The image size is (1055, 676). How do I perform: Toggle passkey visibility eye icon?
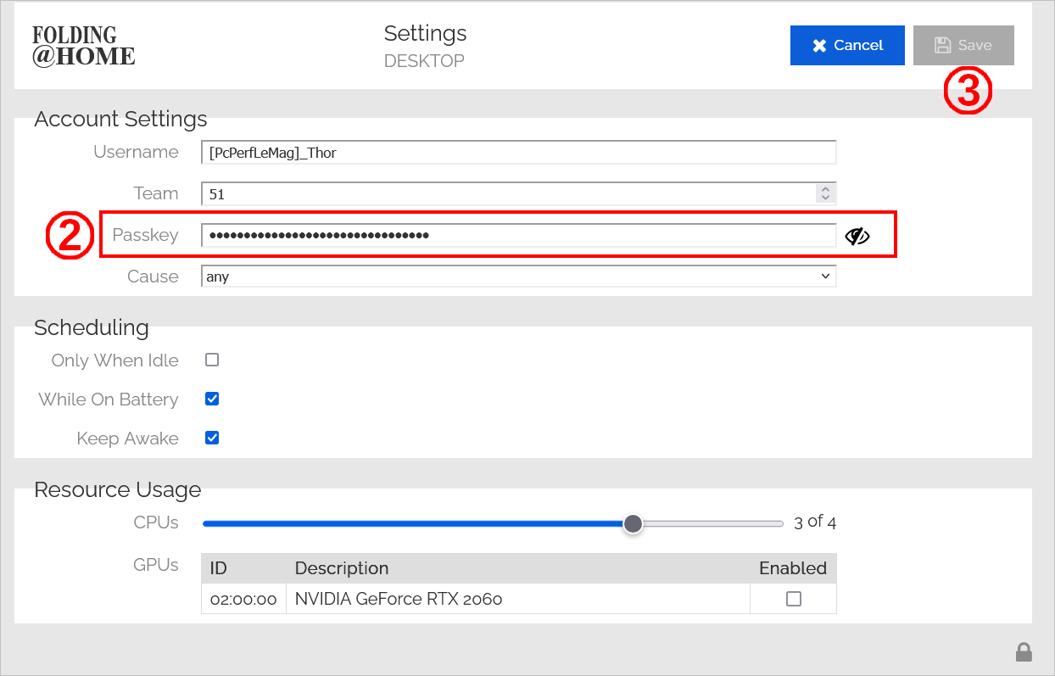(x=857, y=236)
